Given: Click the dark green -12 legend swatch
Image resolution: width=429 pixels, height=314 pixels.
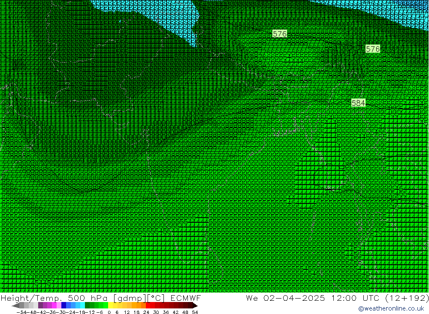Looking at the screenshot, I should (x=87, y=305).
